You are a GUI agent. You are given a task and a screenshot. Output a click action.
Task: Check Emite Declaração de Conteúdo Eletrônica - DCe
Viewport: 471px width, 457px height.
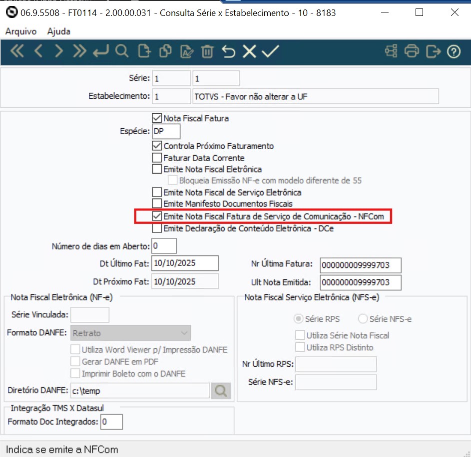point(157,228)
